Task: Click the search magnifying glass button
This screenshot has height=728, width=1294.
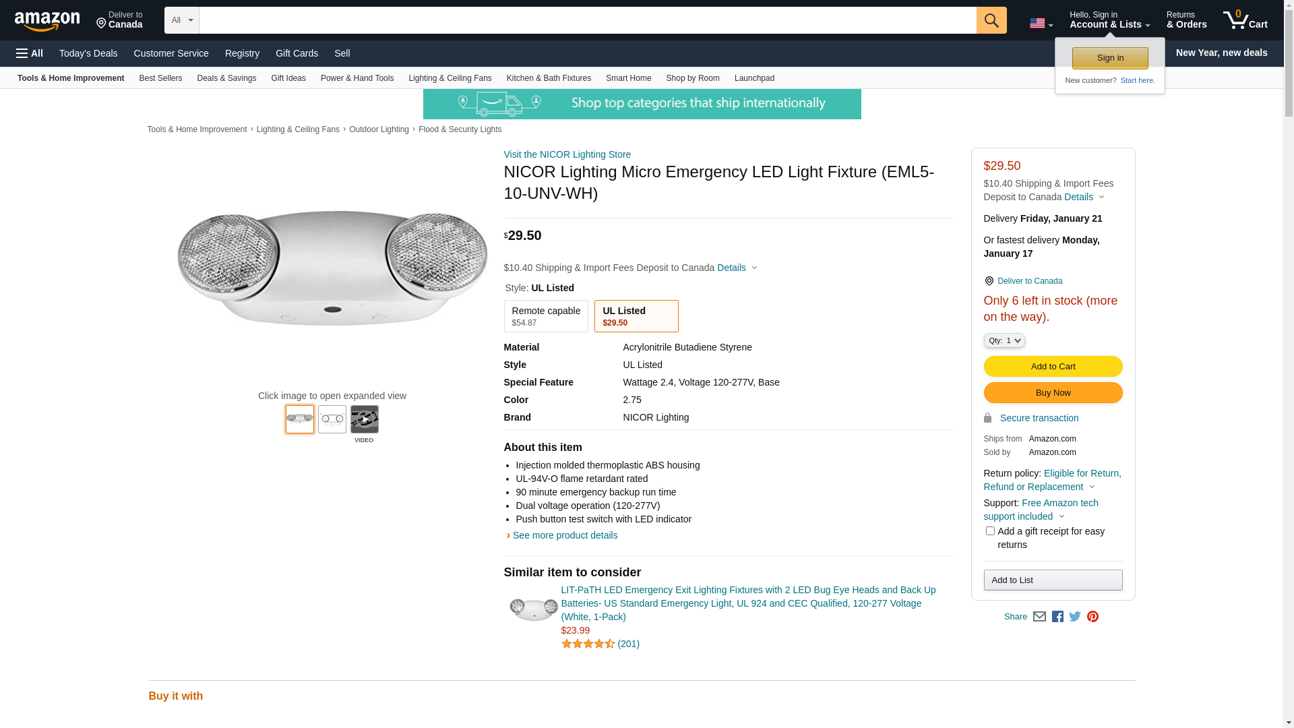Action: (x=991, y=20)
